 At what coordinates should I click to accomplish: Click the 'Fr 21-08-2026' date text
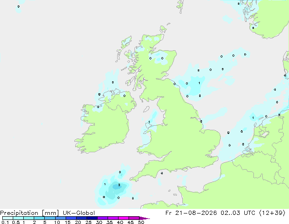click(x=191, y=213)
